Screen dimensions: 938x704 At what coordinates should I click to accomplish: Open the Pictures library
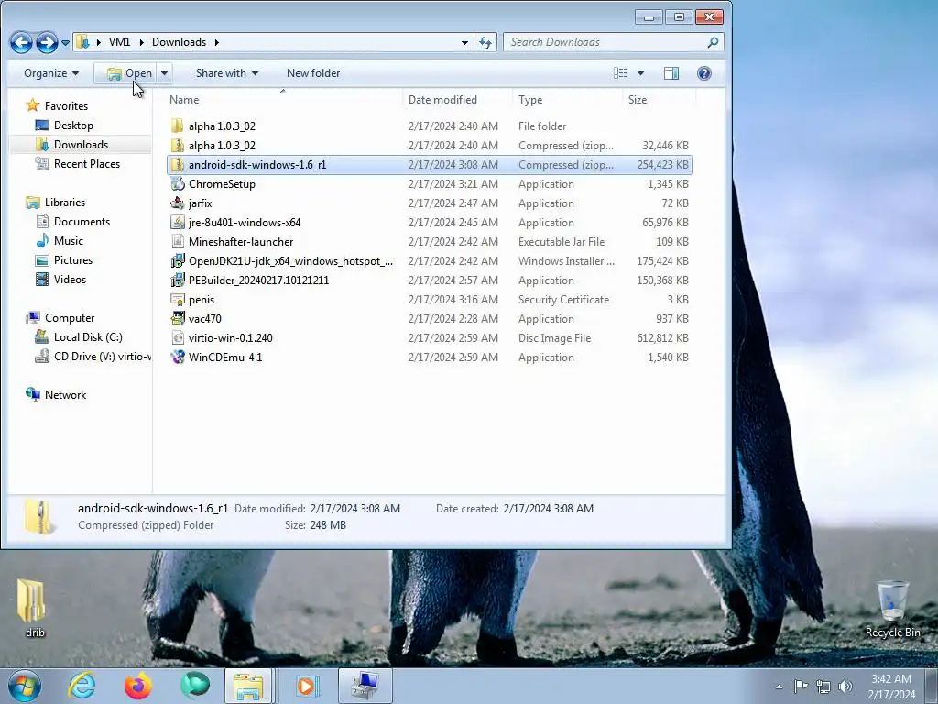click(x=73, y=259)
